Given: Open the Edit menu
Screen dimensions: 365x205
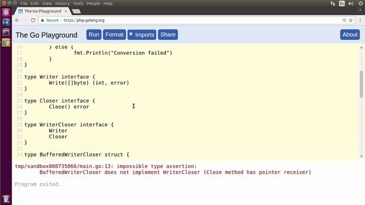Looking at the screenshot, I should [x=35, y=3].
